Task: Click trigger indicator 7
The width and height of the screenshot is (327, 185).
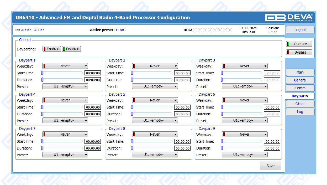Action: point(225,30)
